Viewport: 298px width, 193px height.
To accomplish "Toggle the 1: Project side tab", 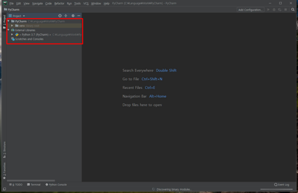I will [4, 22].
